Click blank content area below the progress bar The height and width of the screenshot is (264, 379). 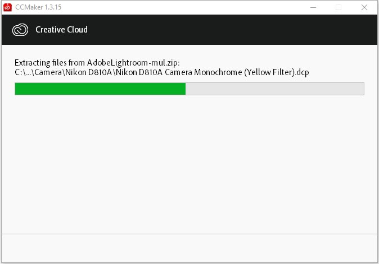pos(189,164)
